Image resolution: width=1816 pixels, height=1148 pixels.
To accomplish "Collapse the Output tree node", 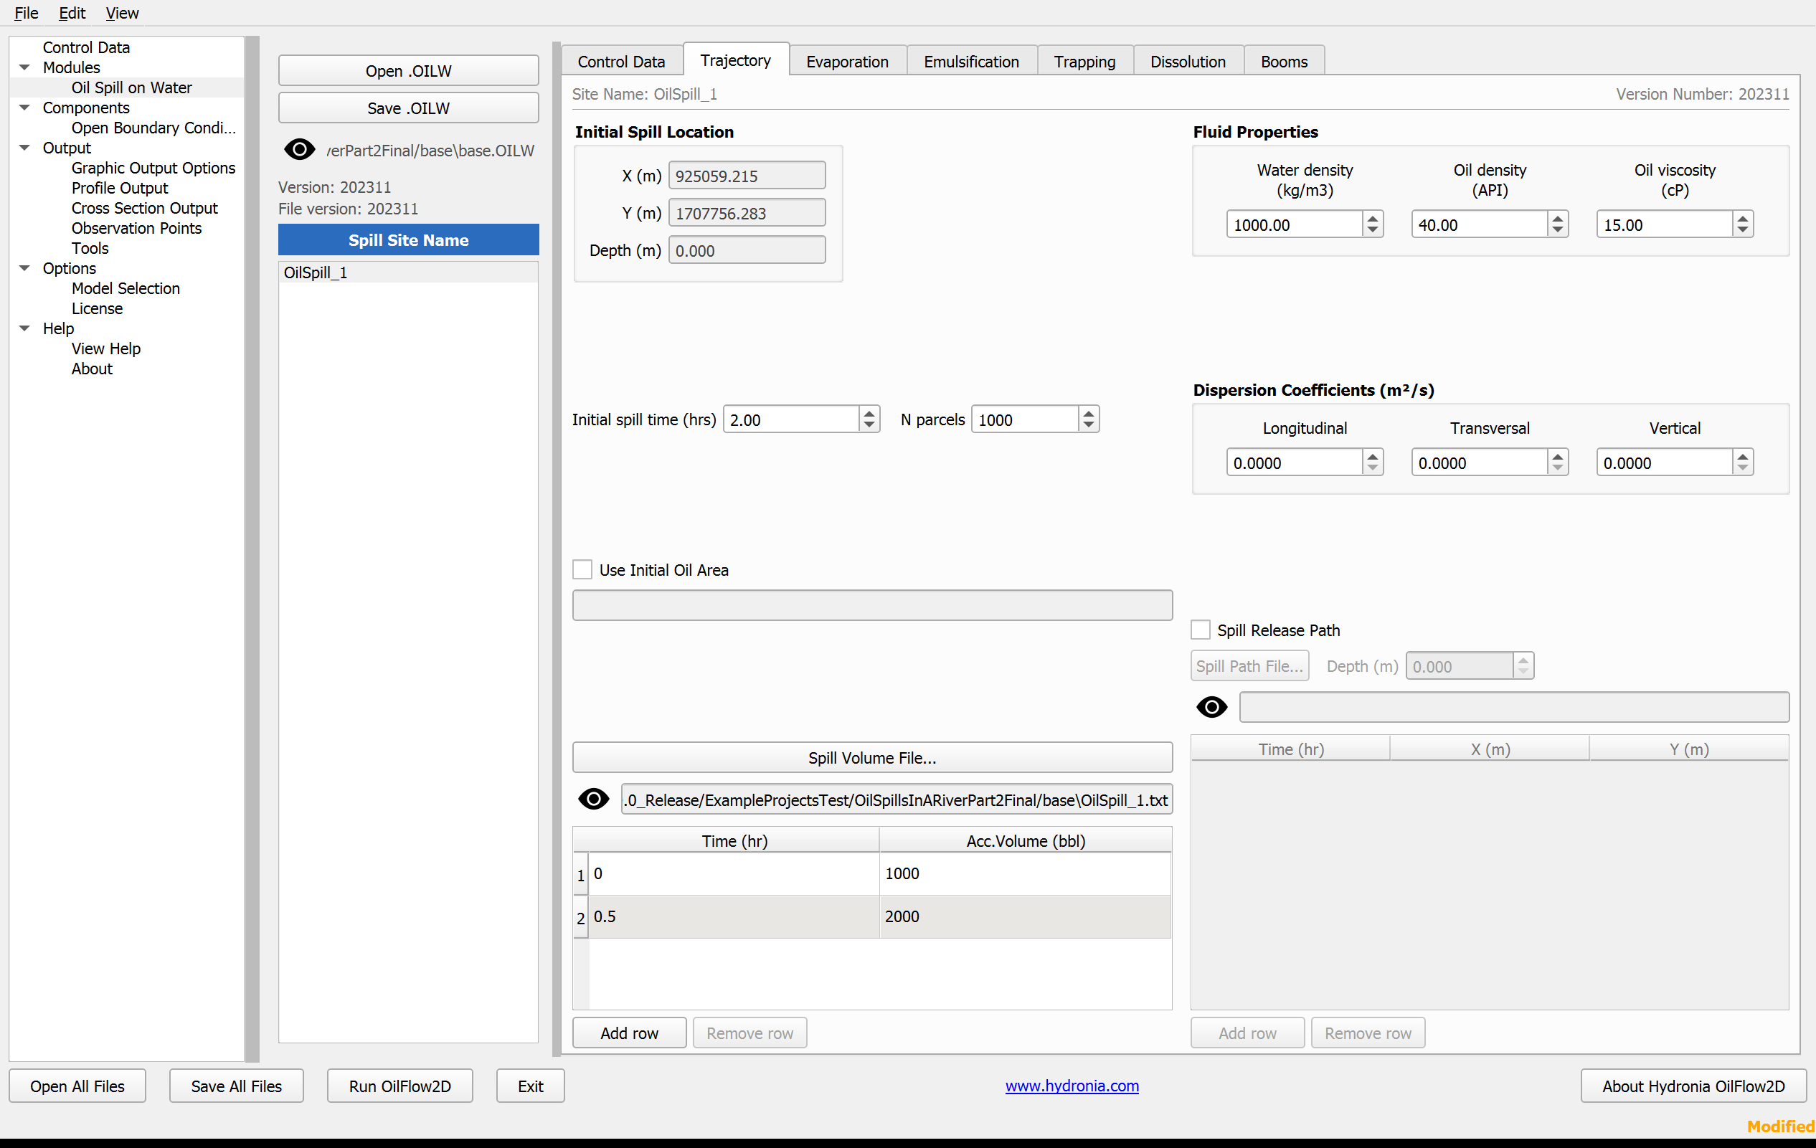I will [x=24, y=148].
